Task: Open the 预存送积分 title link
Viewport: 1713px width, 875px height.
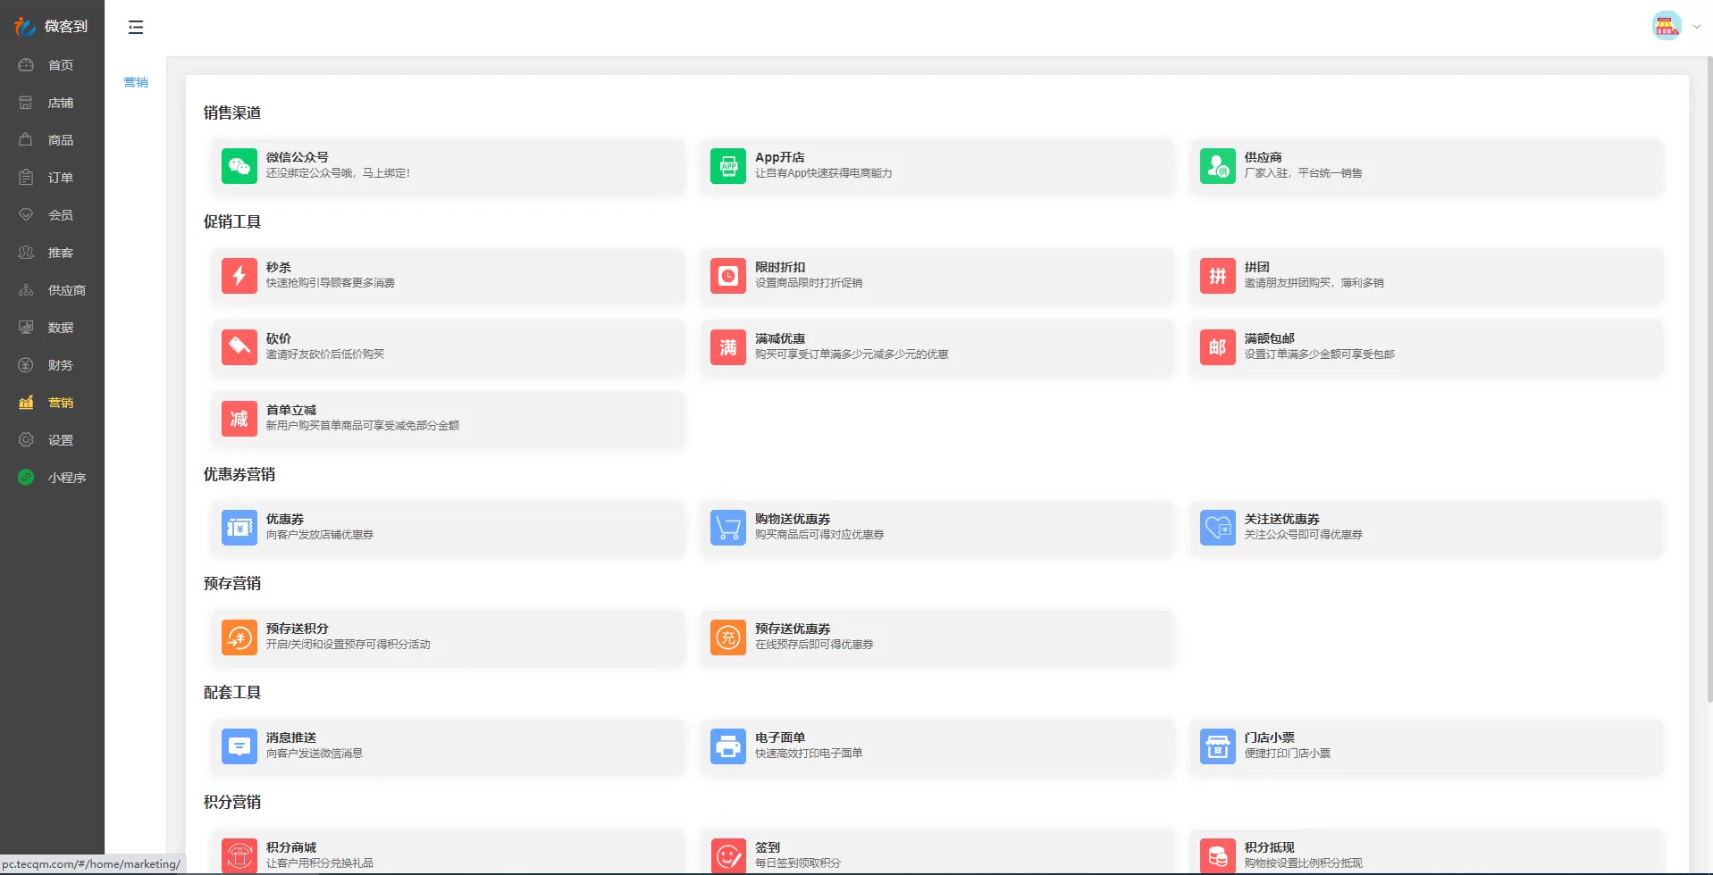Action: click(297, 629)
